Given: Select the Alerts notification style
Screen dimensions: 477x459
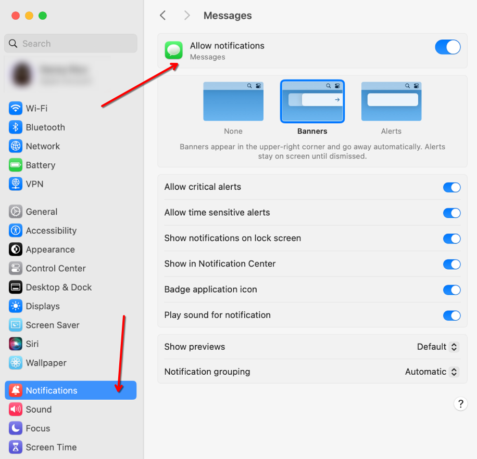Looking at the screenshot, I should click(391, 101).
